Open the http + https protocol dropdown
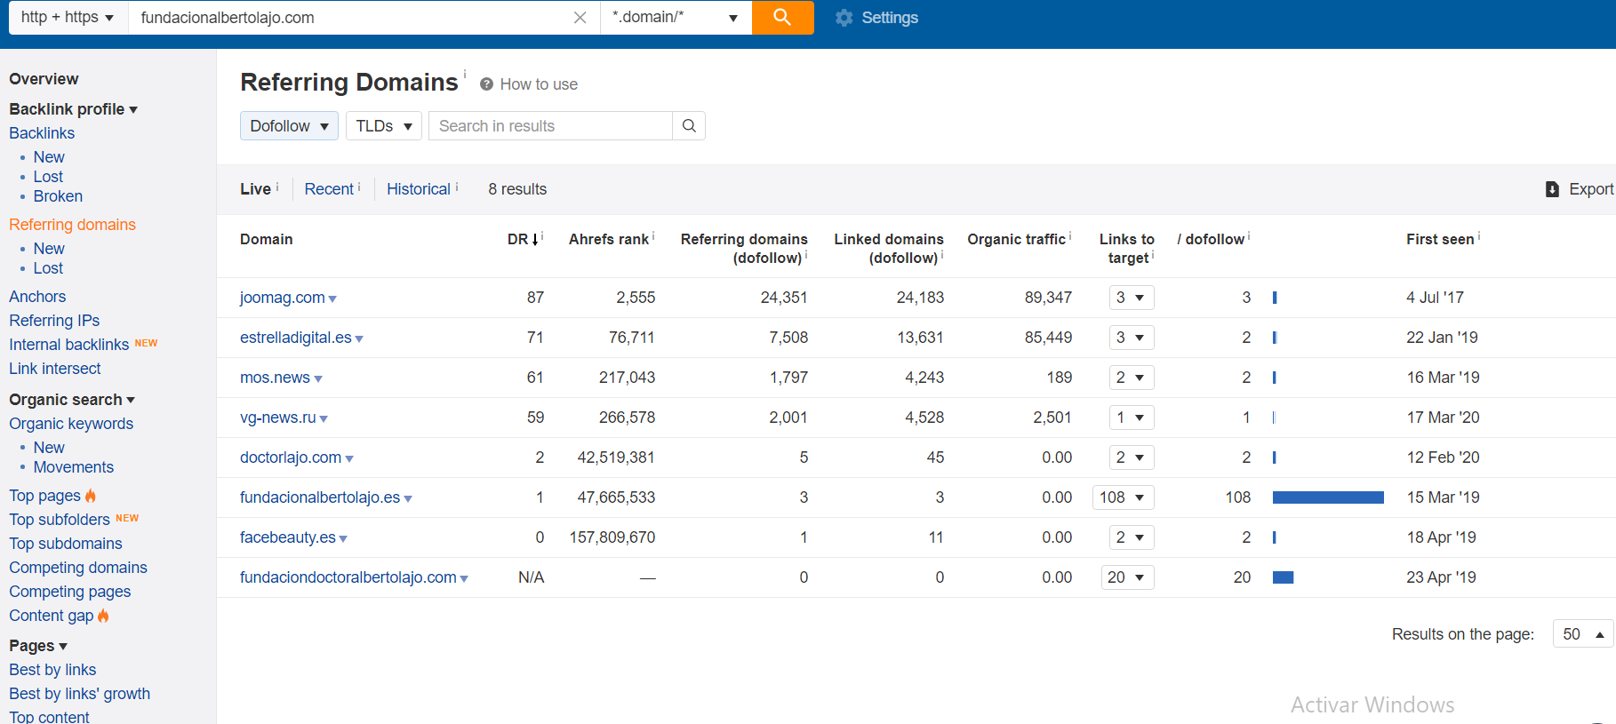This screenshot has width=1616, height=724. [68, 18]
